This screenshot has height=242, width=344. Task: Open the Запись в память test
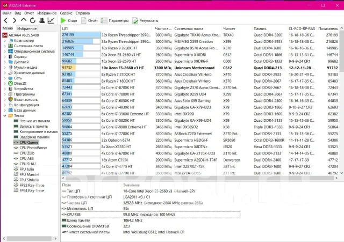31,126
